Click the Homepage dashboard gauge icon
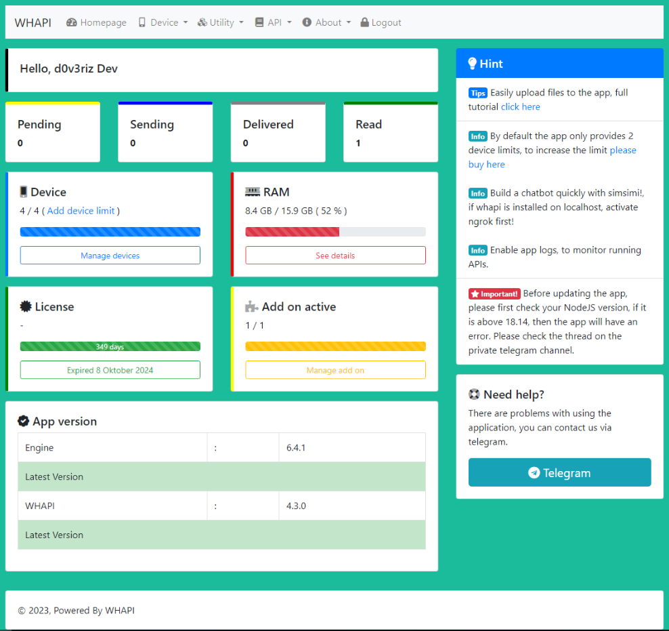Viewport: 669px width, 631px height. coord(71,22)
